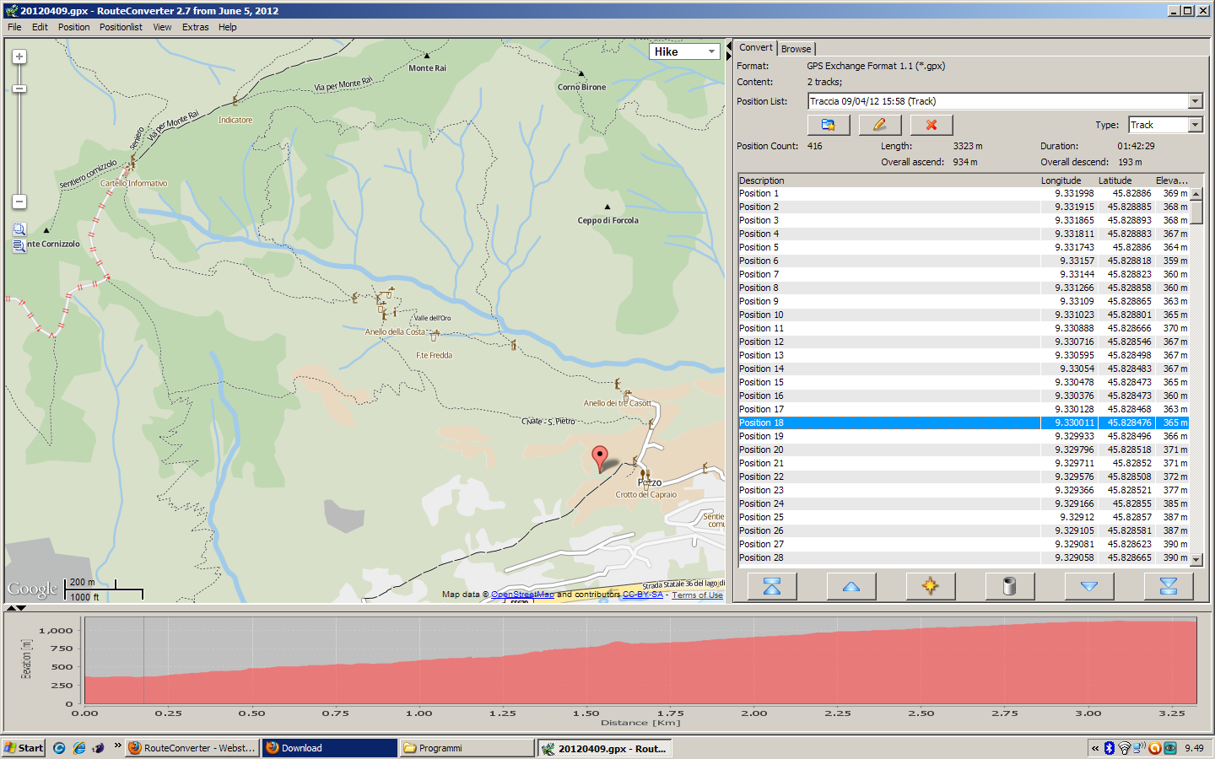Image resolution: width=1215 pixels, height=759 pixels.
Task: Click the yellow star new position button
Action: [x=930, y=586]
